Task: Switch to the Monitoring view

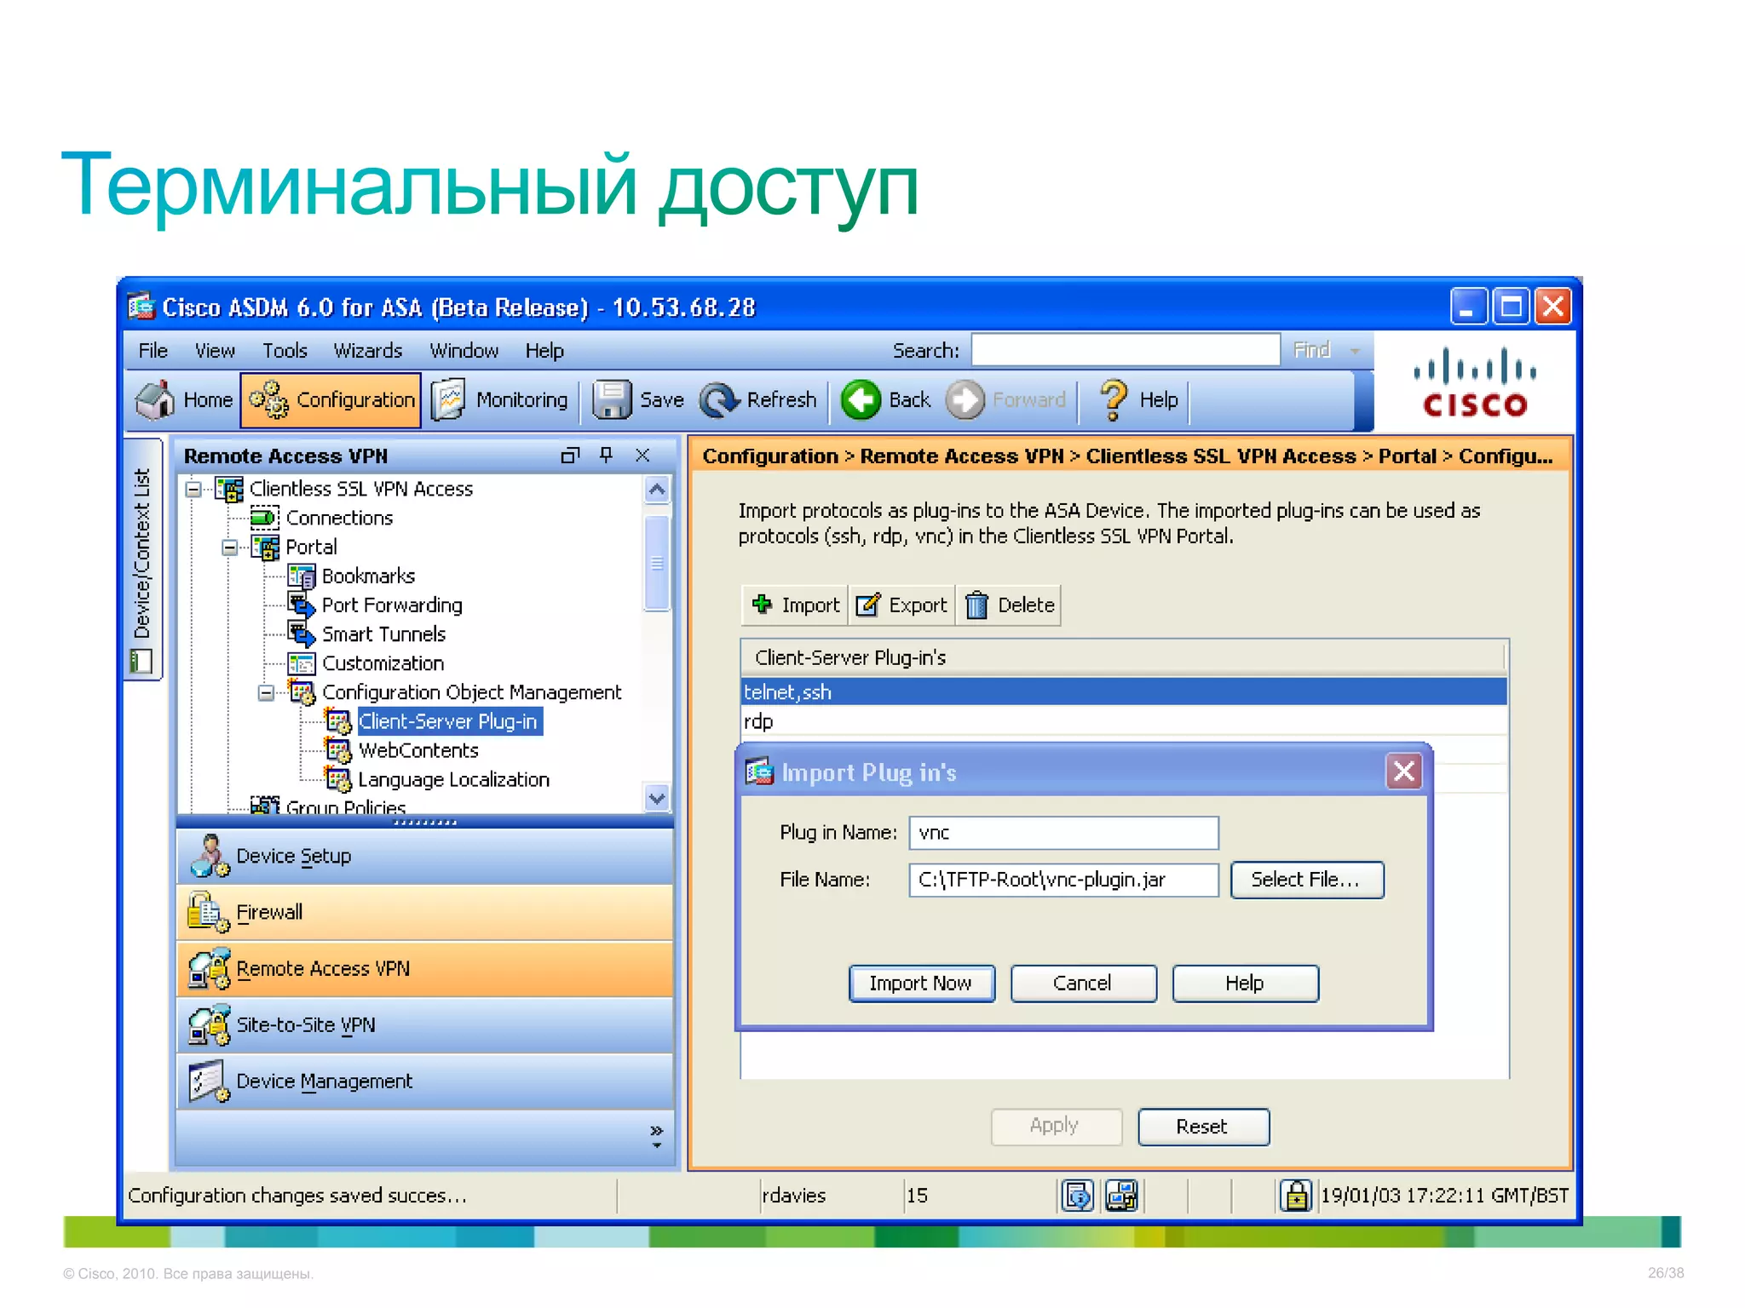Action: (500, 400)
